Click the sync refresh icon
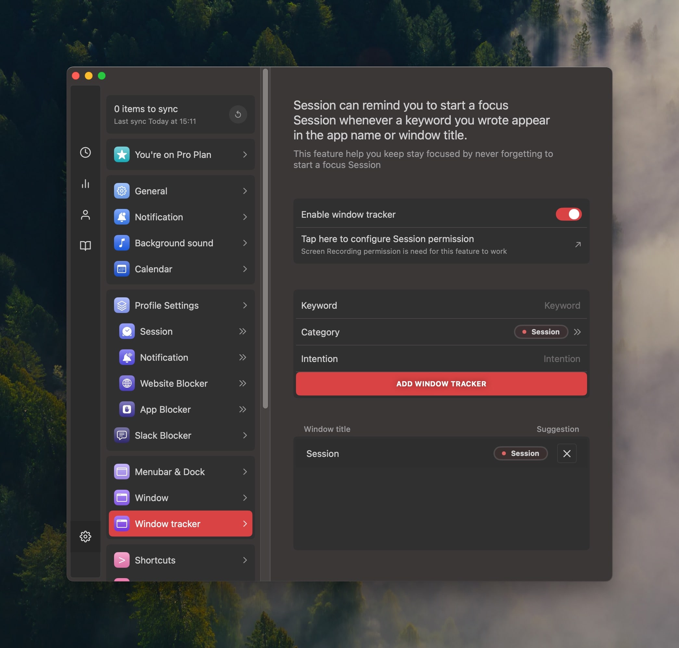This screenshot has width=679, height=648. coord(238,114)
